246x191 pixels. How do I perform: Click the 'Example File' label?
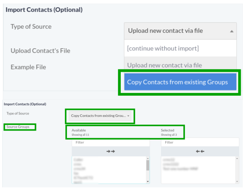coord(28,67)
